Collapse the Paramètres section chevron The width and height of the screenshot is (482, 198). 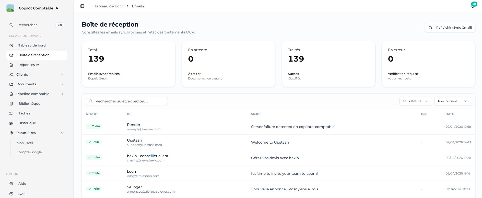[x=62, y=133]
